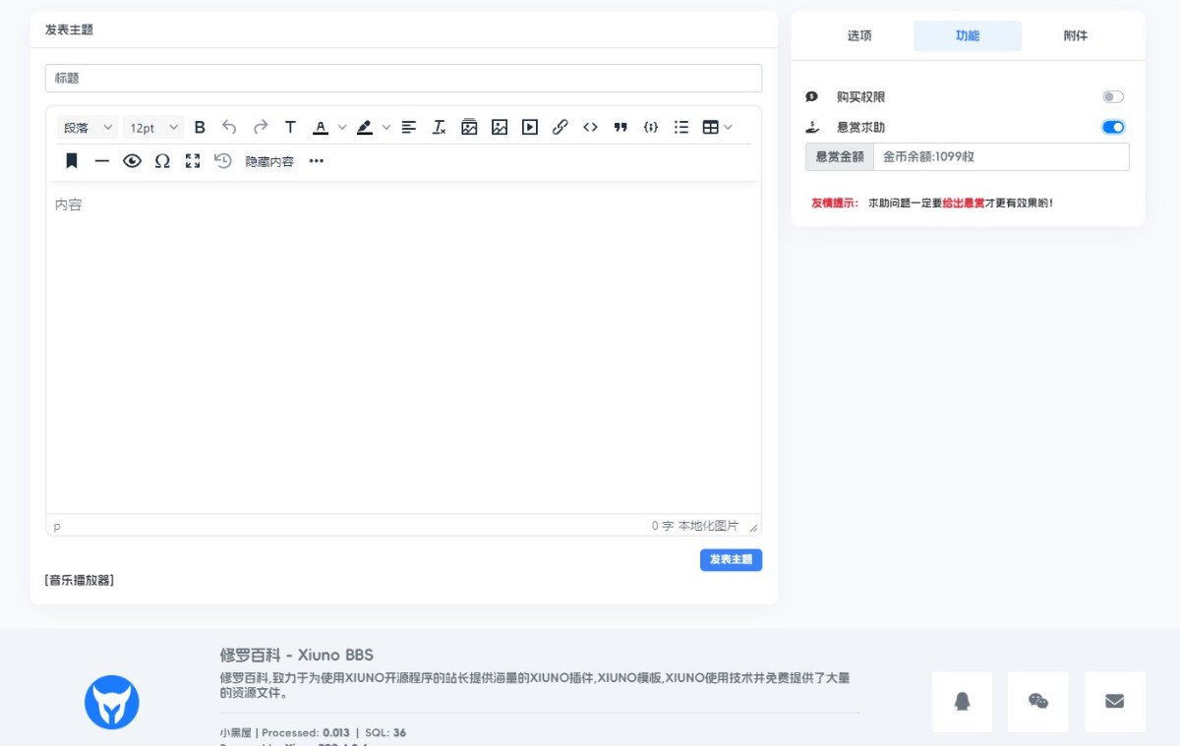Open the WeChat contact icon in the footer

1038,702
